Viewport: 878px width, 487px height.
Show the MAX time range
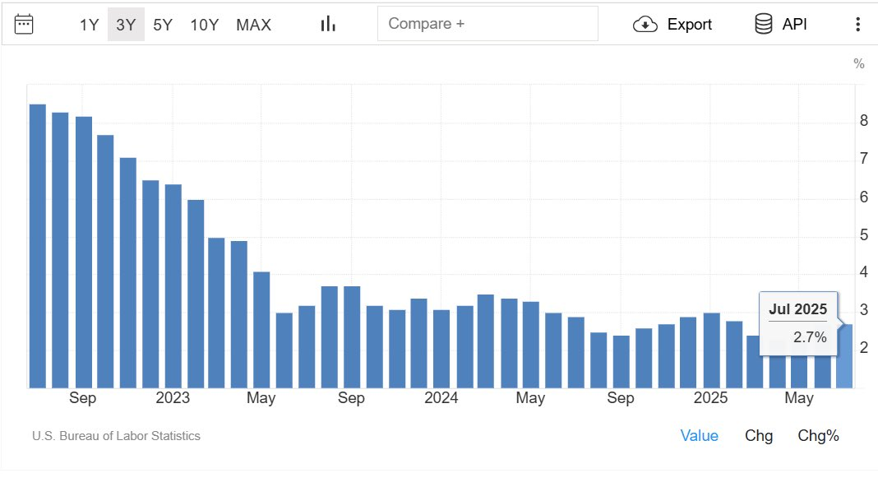pyautogui.click(x=254, y=25)
